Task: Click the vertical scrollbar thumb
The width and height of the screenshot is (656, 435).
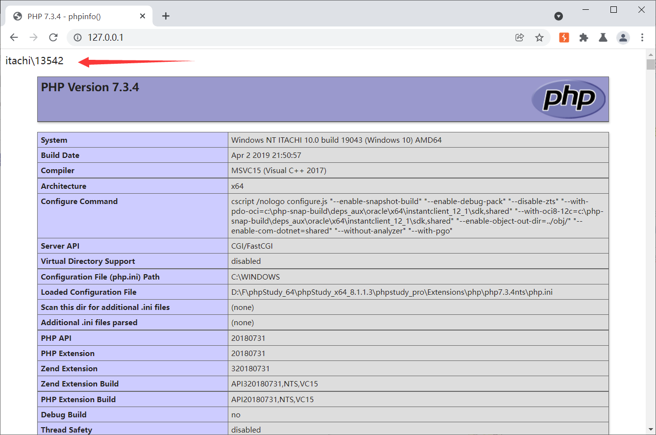Action: pos(651,65)
